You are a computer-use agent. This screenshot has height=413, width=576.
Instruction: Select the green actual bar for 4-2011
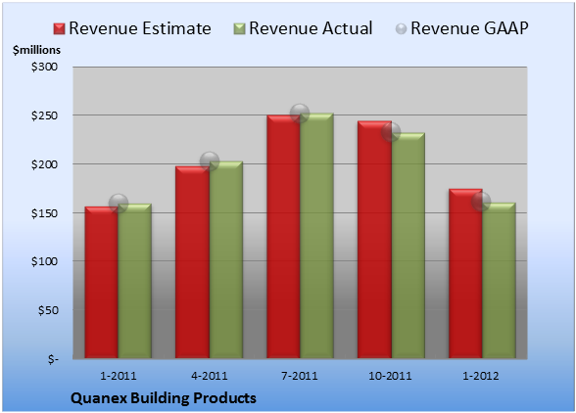point(226,259)
